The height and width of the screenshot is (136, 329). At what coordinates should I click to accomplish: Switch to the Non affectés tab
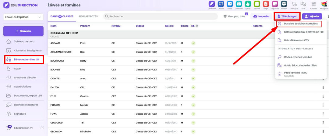pyautogui.click(x=88, y=16)
